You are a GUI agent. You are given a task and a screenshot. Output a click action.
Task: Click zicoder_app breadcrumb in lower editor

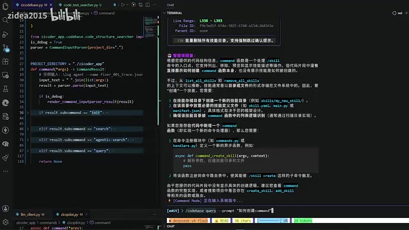point(26,223)
